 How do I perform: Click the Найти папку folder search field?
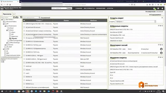tap(6, 17)
